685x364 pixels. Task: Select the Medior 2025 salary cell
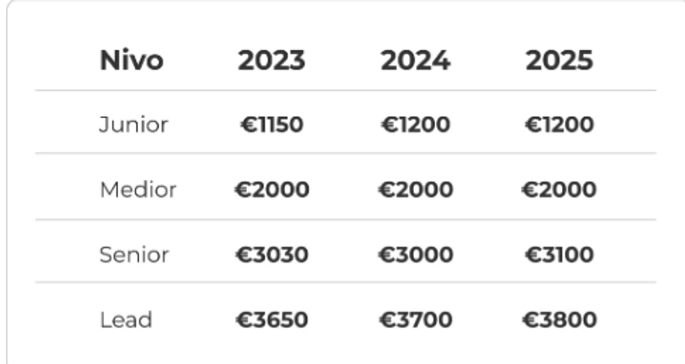tap(559, 190)
